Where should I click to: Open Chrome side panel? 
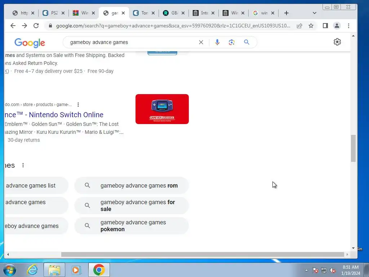(325, 26)
